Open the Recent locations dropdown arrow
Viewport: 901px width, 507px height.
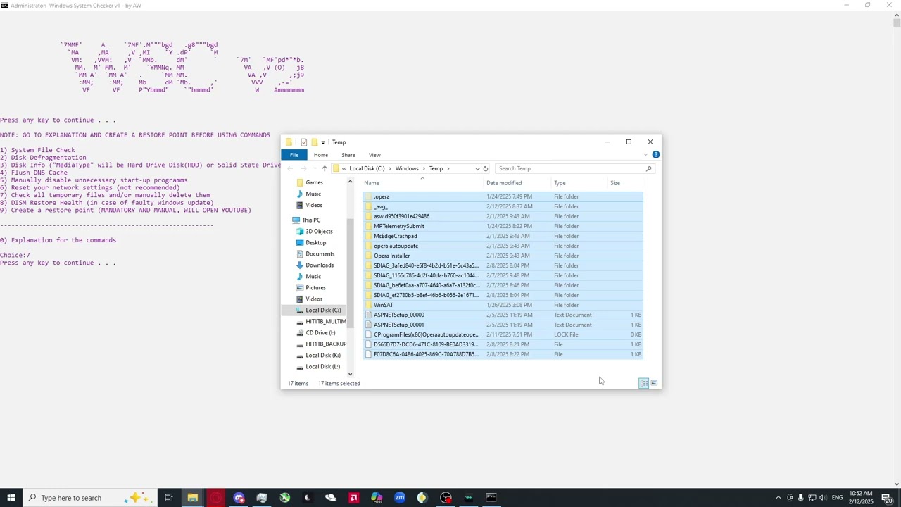314,168
